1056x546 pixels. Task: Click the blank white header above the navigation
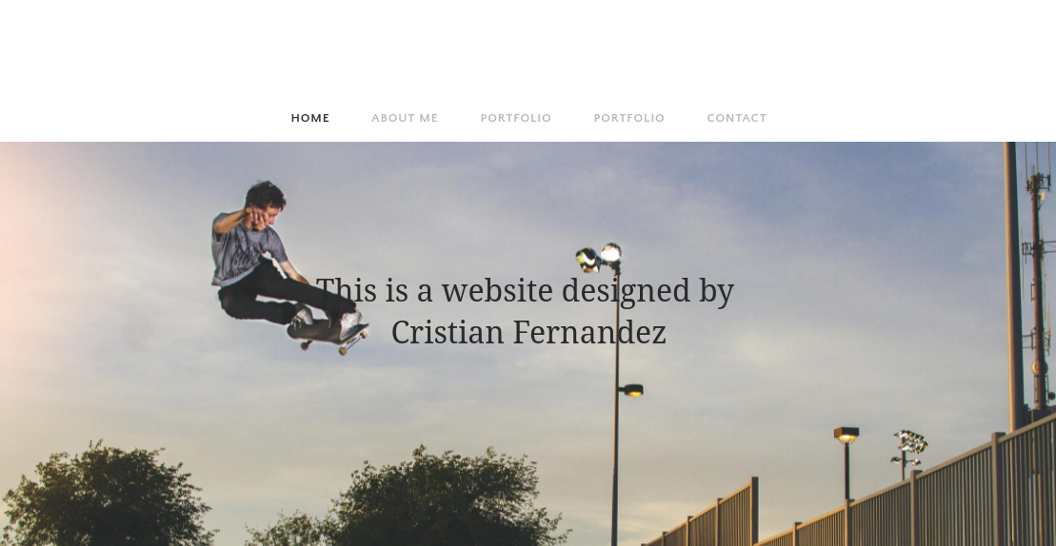(528, 47)
